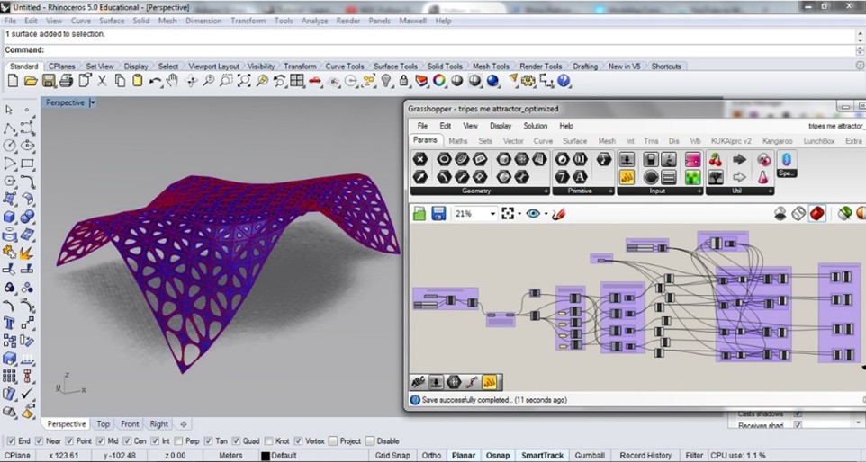The width and height of the screenshot is (866, 462).
Task: Click the Grasshopper zoom extents icon
Action: point(509,214)
